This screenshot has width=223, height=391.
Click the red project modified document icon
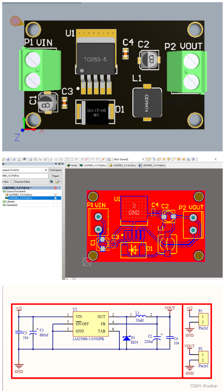(55, 188)
